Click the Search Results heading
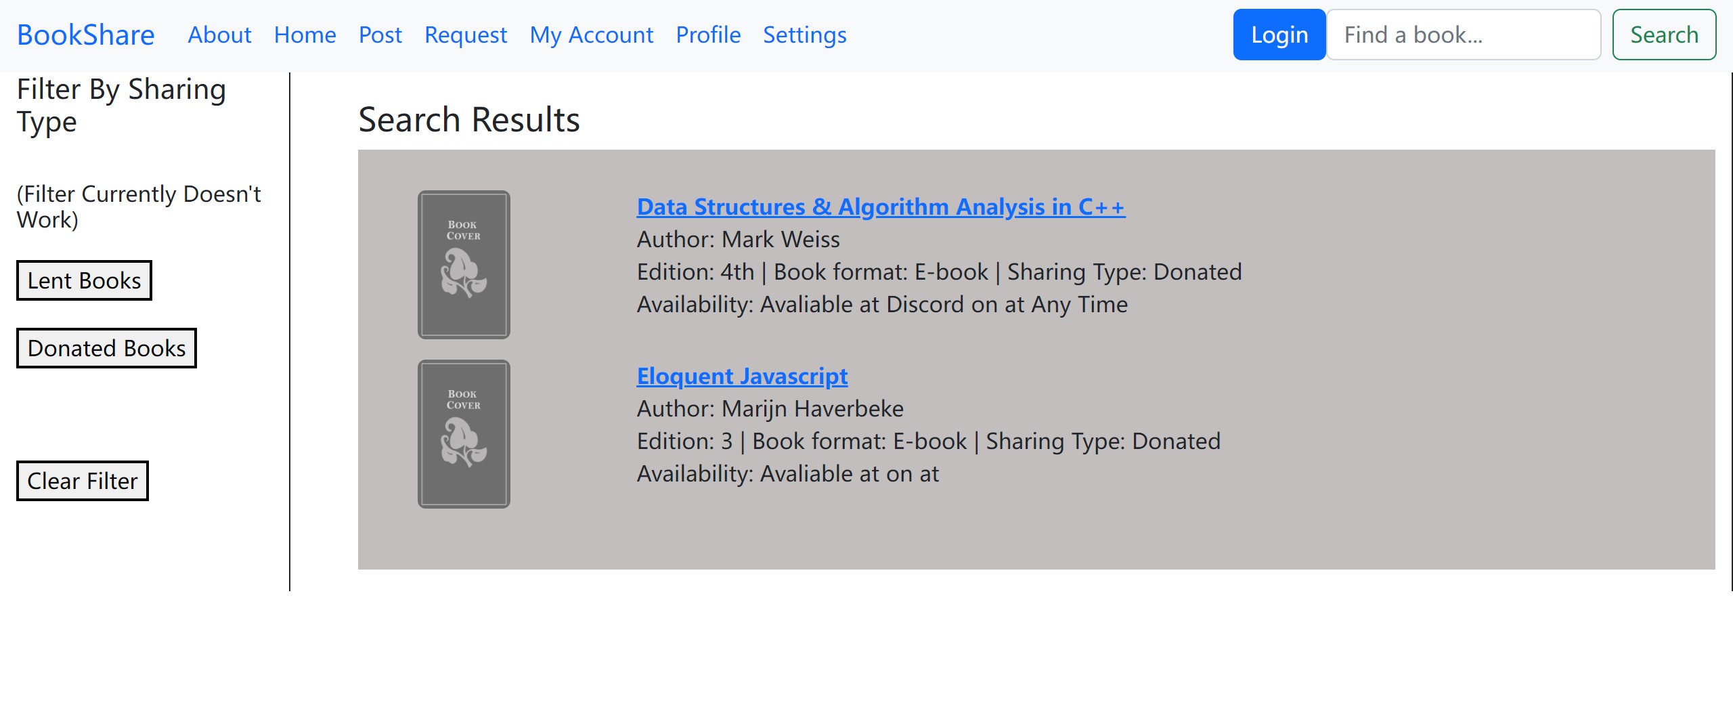This screenshot has width=1733, height=726. (x=469, y=120)
